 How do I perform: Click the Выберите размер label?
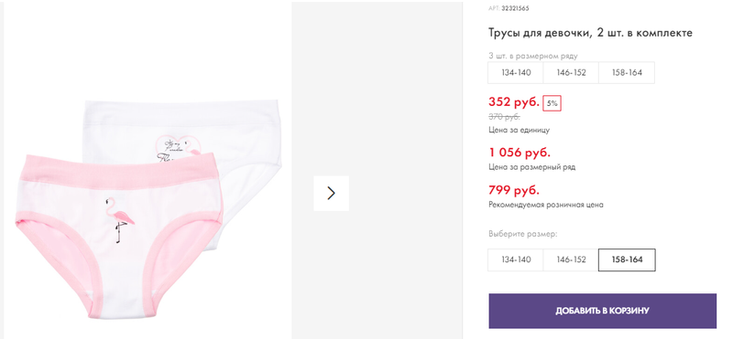[522, 234]
